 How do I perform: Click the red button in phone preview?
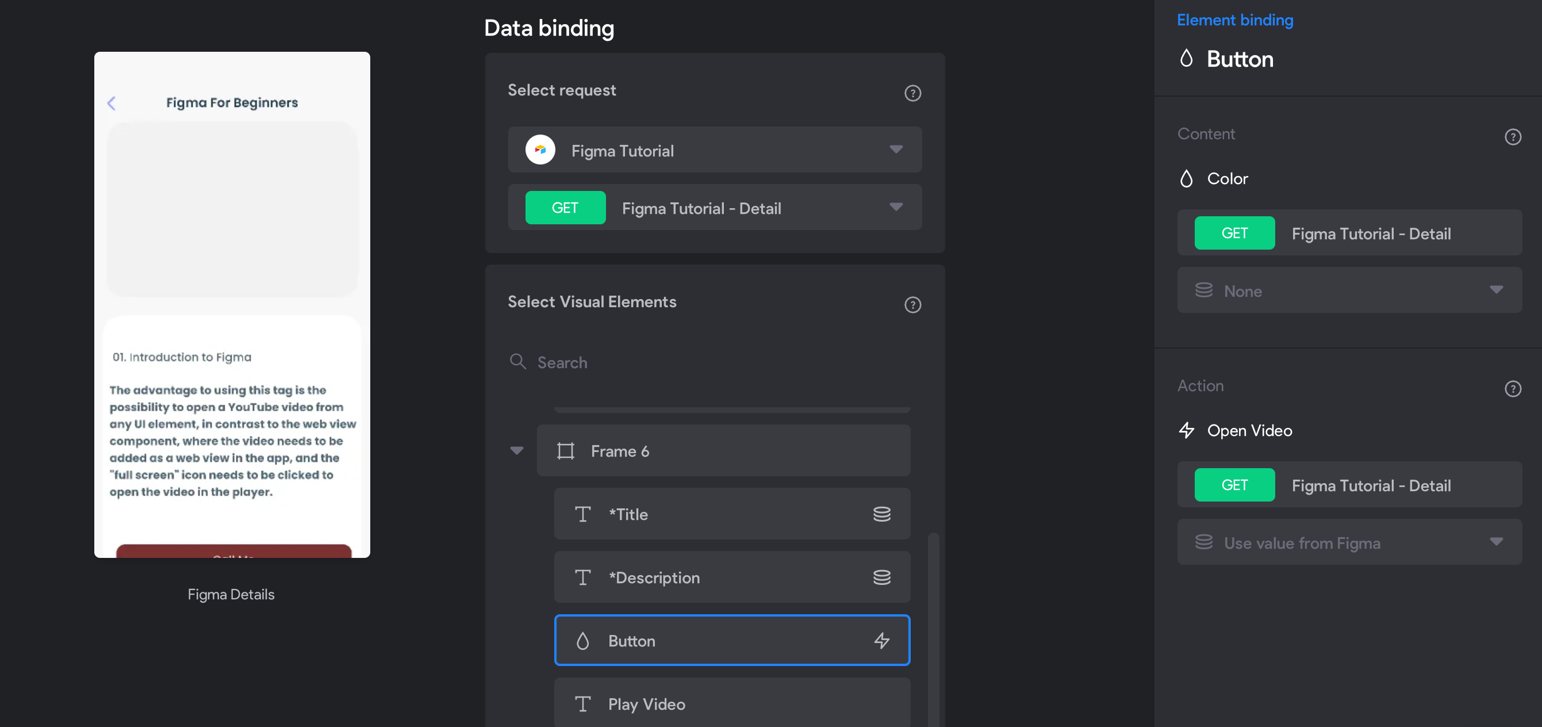233,551
